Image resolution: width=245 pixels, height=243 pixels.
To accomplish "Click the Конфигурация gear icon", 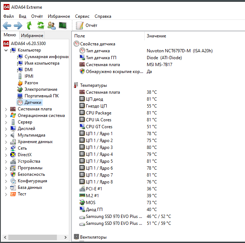I will click(13, 181).
